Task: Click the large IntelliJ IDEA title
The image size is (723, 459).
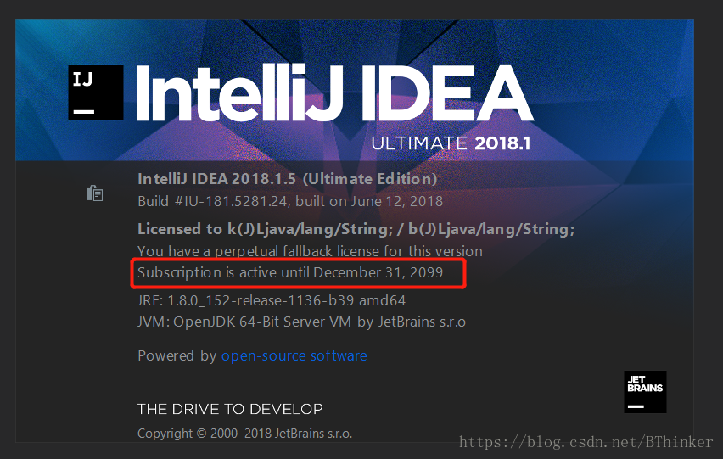Action: [334, 92]
